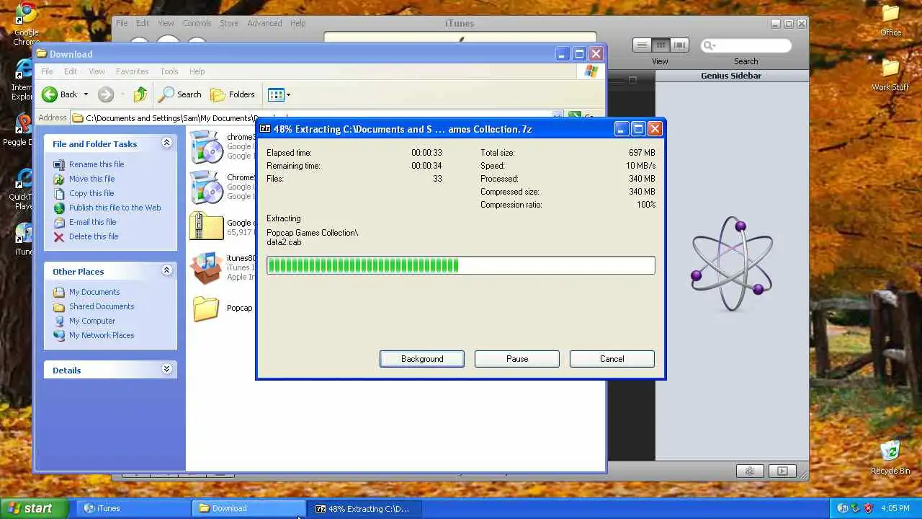Open the iTunes Advanced menu
This screenshot has height=519, width=922.
[264, 23]
